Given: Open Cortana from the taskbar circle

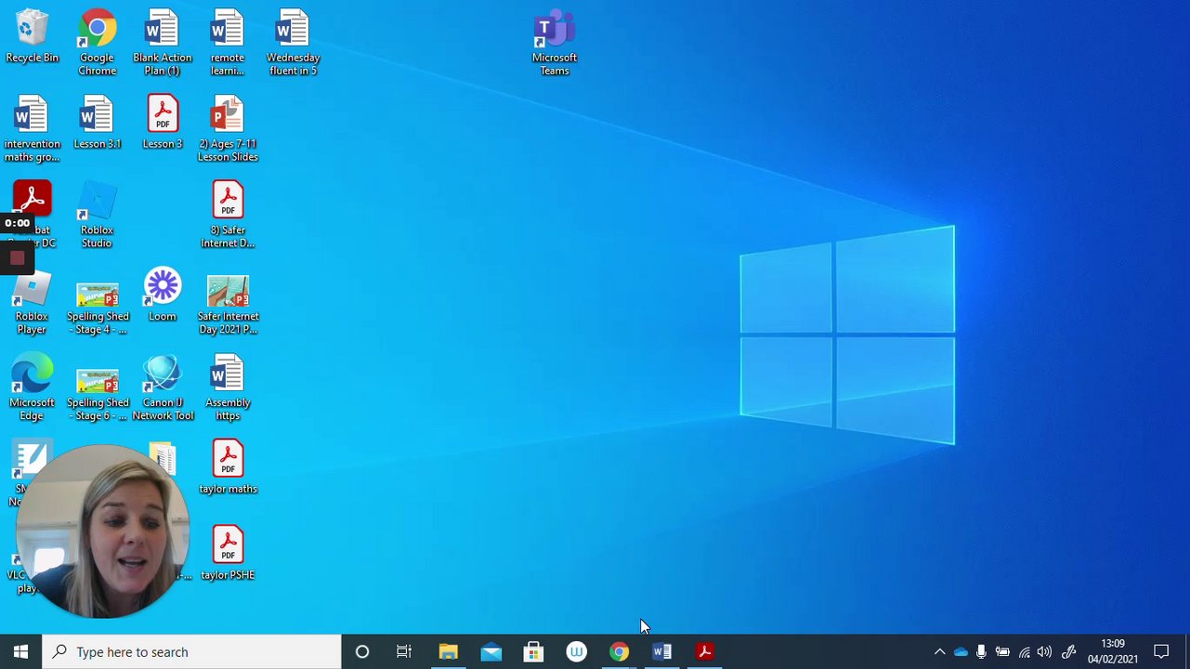Looking at the screenshot, I should pyautogui.click(x=362, y=652).
